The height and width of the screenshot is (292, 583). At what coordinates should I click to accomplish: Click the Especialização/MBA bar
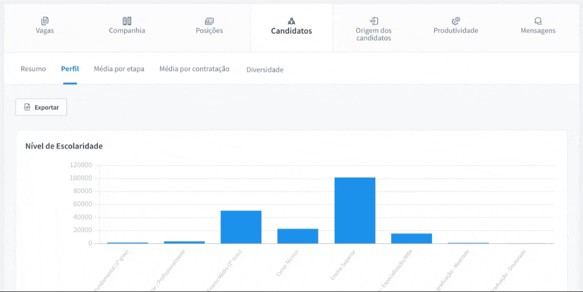point(412,238)
